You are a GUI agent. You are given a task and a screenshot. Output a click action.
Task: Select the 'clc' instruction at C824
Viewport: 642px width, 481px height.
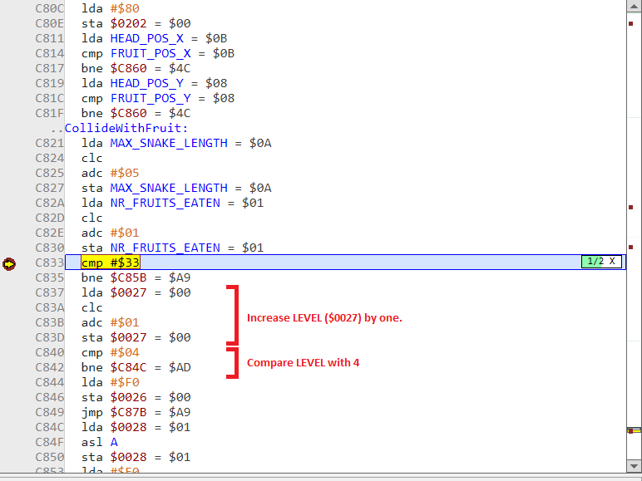[91, 159]
